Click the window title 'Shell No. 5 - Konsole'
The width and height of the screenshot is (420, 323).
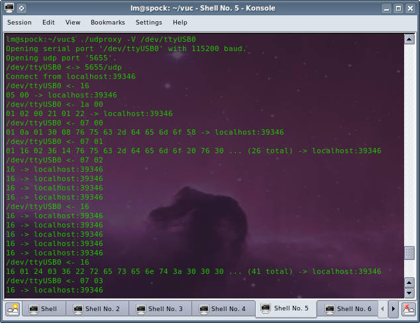coord(238,8)
